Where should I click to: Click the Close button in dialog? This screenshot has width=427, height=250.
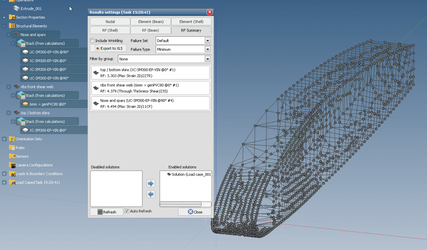pos(195,212)
